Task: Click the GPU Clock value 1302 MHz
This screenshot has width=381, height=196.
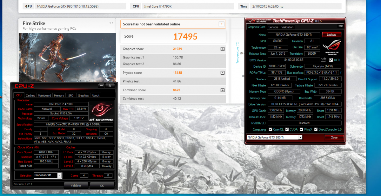Action: click(276, 110)
